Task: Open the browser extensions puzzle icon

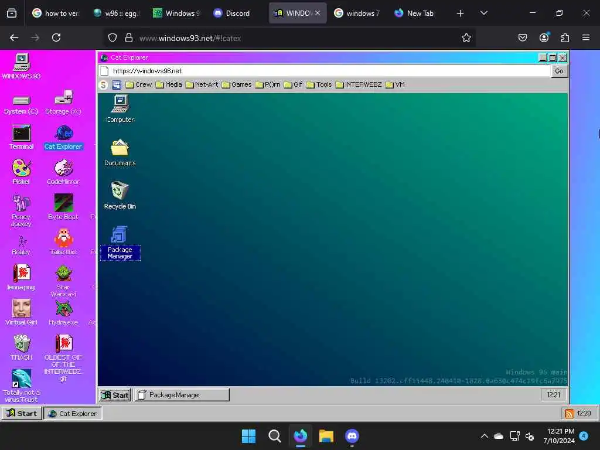Action: click(x=565, y=37)
